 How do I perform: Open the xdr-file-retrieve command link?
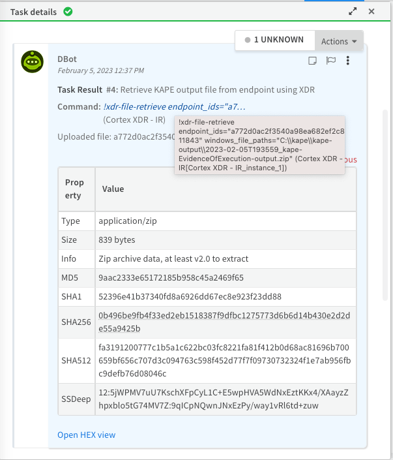click(x=175, y=106)
